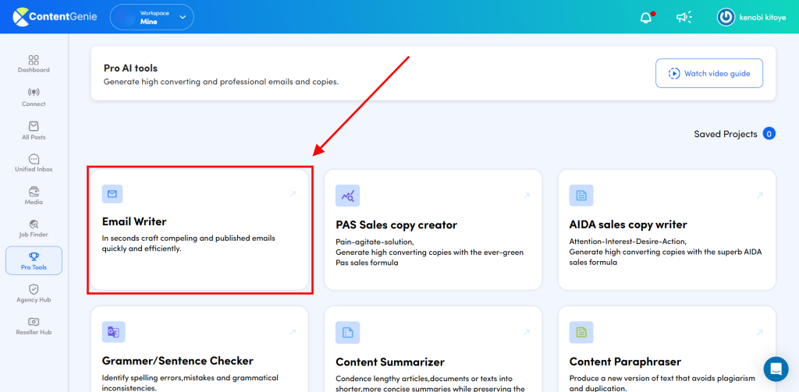Open Reseller Hub in the sidebar
Viewport: 799px width, 392px height.
pyautogui.click(x=34, y=327)
